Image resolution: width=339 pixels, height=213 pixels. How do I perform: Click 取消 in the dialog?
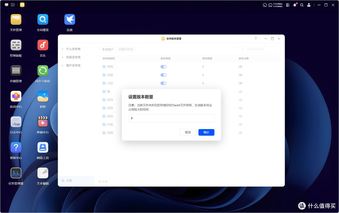coord(188,132)
